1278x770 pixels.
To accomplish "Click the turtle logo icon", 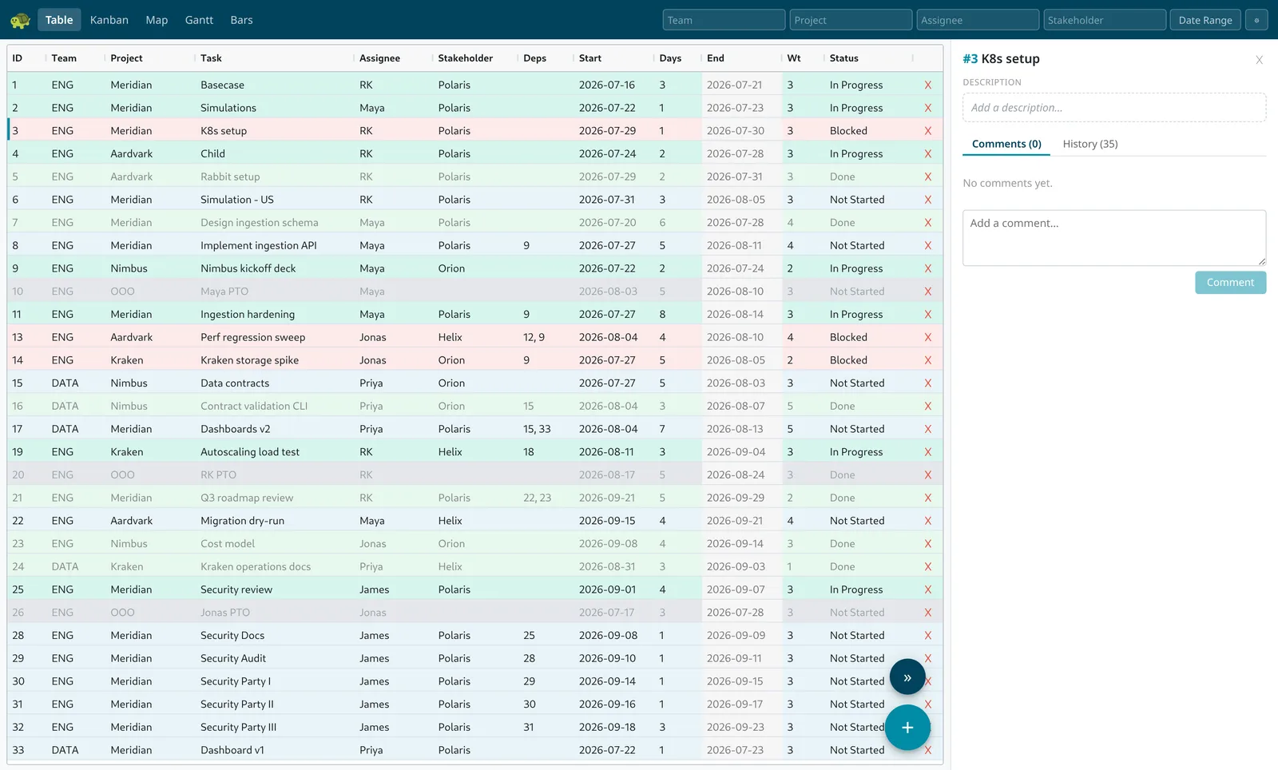I will pos(20,20).
